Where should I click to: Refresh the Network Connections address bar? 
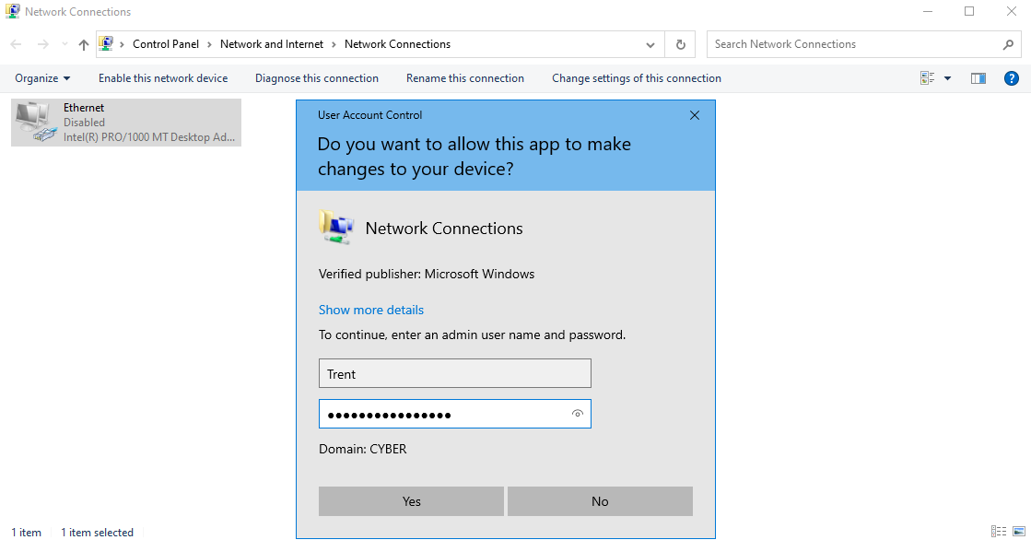(680, 44)
